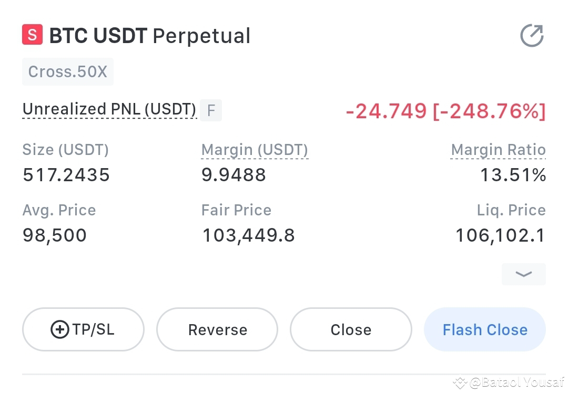Open the Cross.50X leverage selector

click(x=68, y=71)
